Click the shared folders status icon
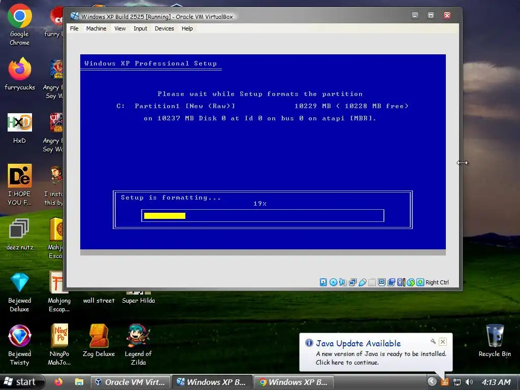Screen dimensions: 520x390 tap(372, 282)
